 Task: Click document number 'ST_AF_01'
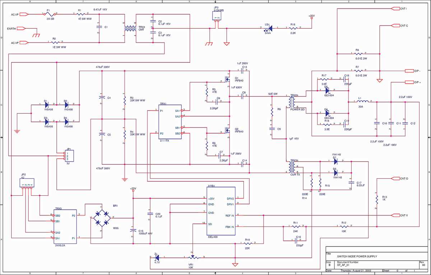coord(343,266)
